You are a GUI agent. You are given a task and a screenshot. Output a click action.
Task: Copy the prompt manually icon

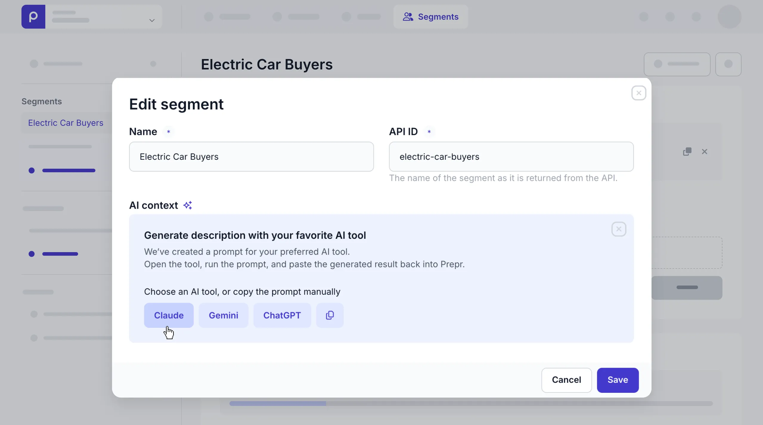[x=330, y=315]
